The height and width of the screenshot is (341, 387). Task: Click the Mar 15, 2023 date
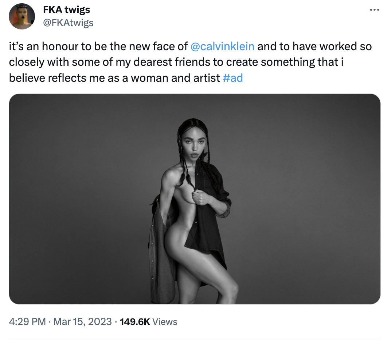pyautogui.click(x=82, y=321)
